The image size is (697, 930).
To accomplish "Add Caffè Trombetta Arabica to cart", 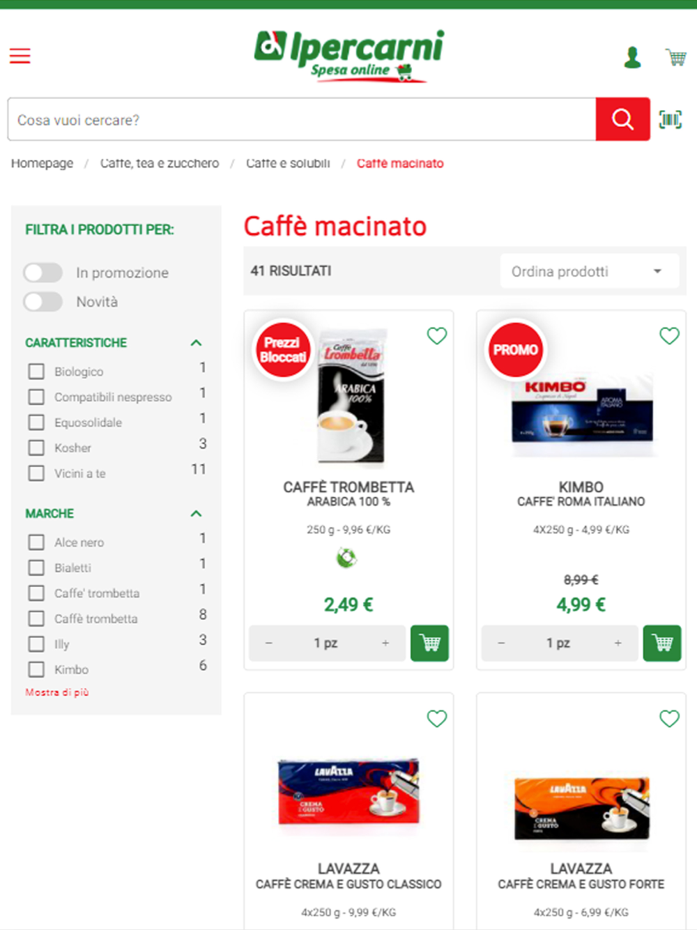I will click(x=429, y=643).
